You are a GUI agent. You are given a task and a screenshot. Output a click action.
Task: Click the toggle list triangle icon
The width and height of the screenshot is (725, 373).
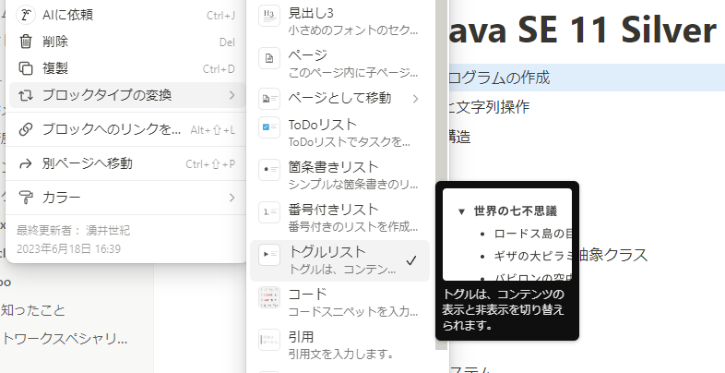point(269,255)
